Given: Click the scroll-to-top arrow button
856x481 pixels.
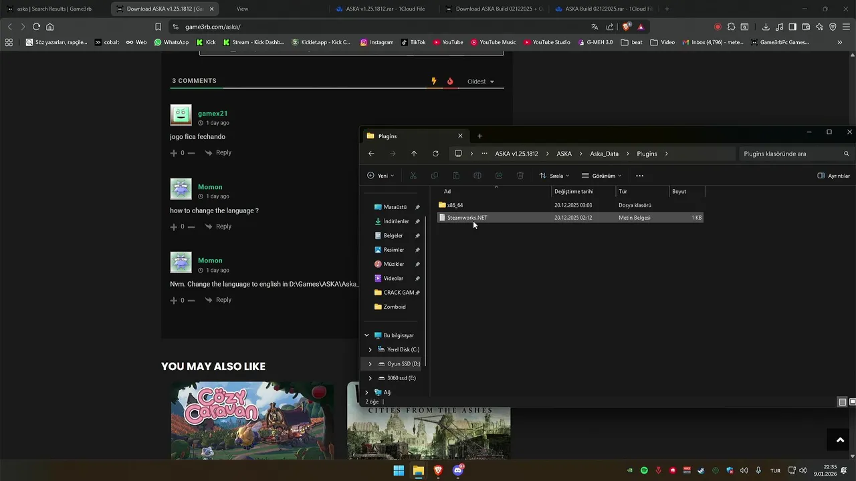Looking at the screenshot, I should click(840, 440).
